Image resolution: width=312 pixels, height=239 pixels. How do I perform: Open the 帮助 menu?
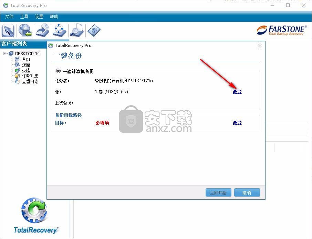(54, 17)
